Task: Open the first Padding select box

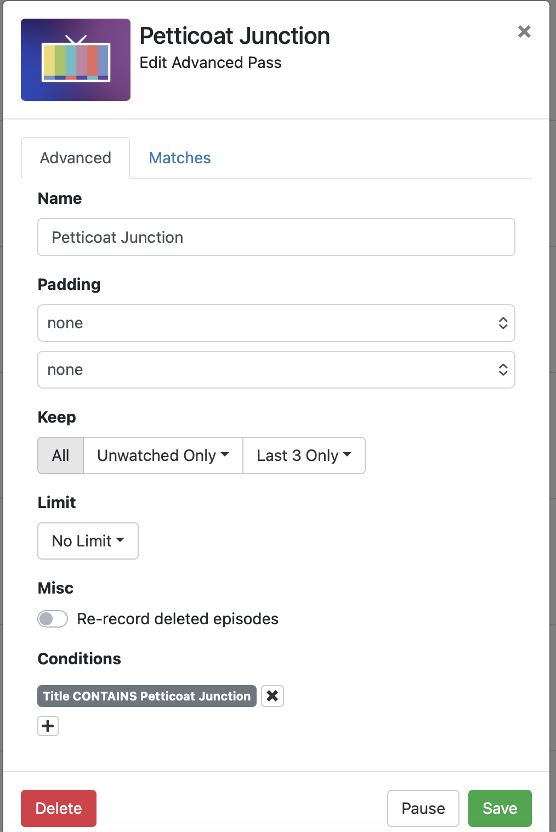Action: 276,323
